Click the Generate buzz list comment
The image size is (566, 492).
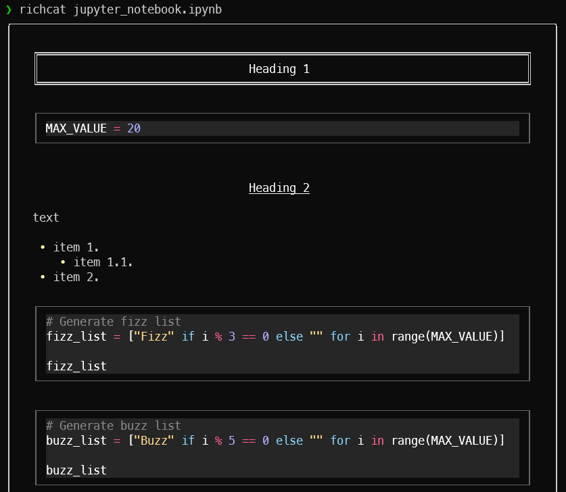pyautogui.click(x=113, y=425)
